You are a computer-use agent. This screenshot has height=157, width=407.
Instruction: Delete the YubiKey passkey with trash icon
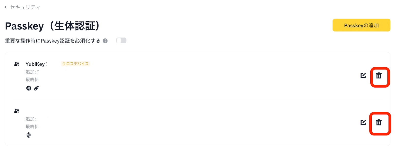[x=379, y=76]
